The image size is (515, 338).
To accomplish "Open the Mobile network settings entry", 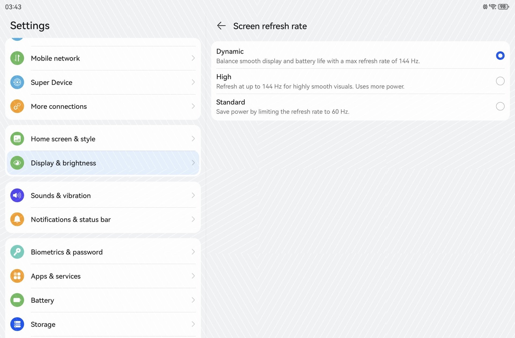I will tap(103, 58).
